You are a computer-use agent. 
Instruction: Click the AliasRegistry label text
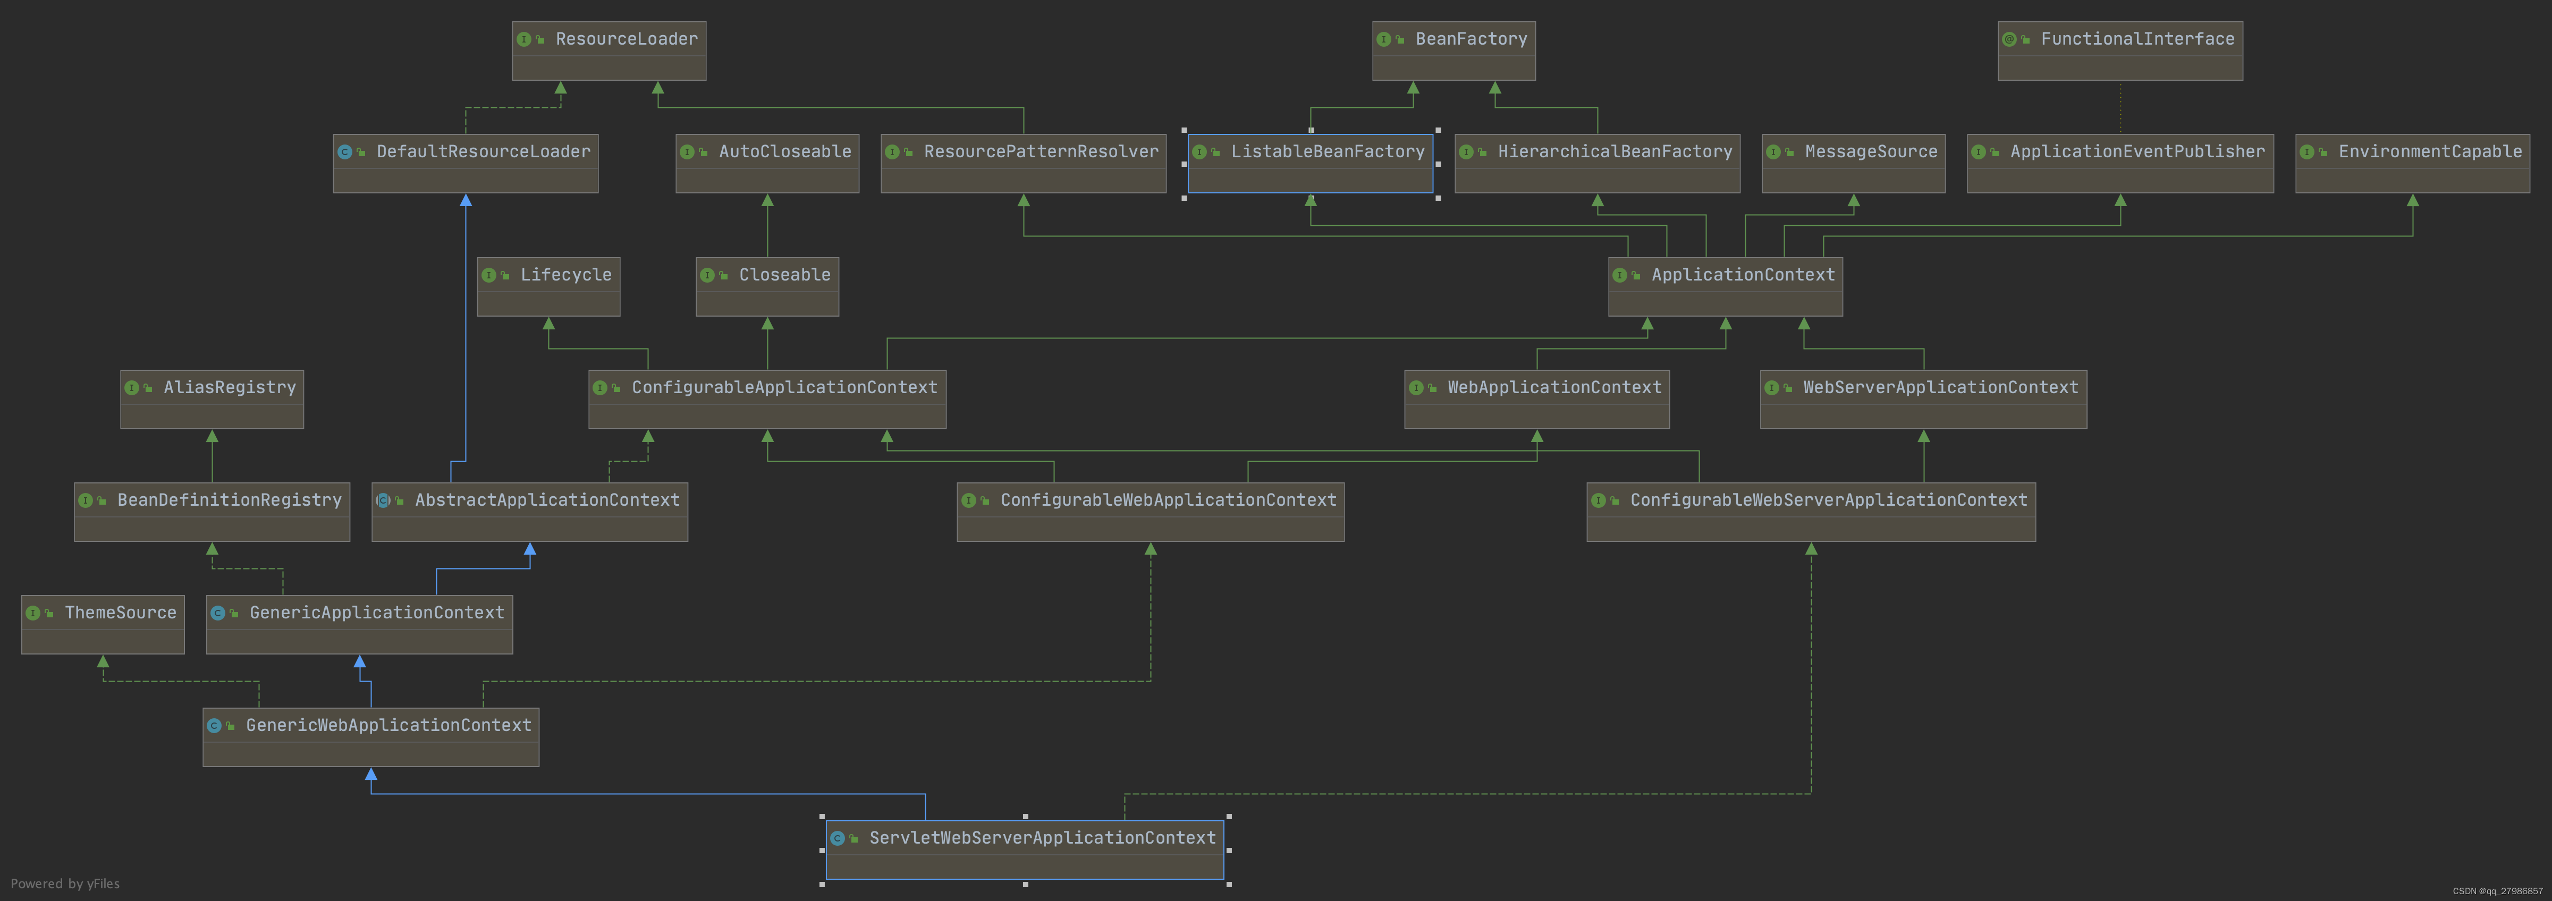pos(230,388)
